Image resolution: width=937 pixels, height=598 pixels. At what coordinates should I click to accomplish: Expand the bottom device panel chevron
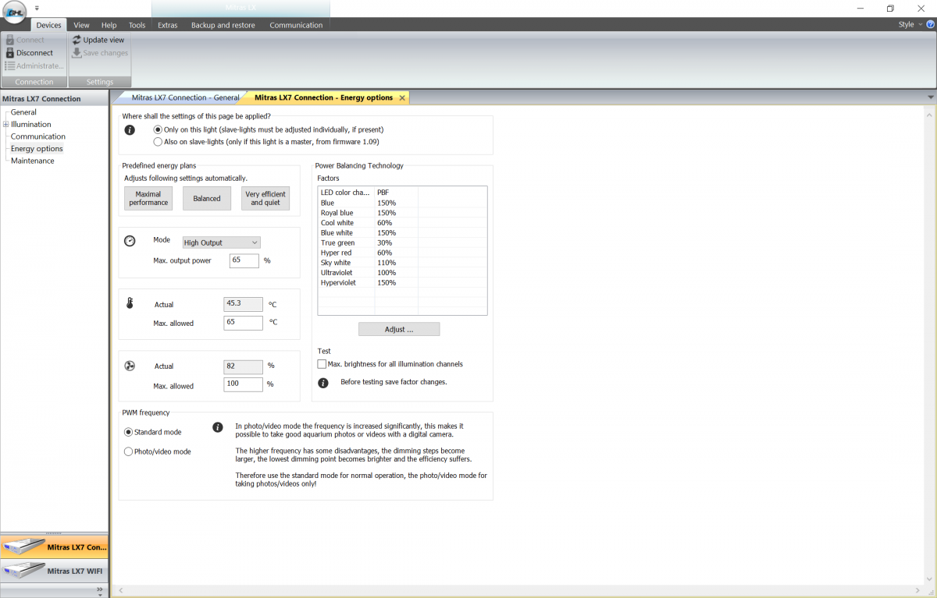[x=100, y=591]
